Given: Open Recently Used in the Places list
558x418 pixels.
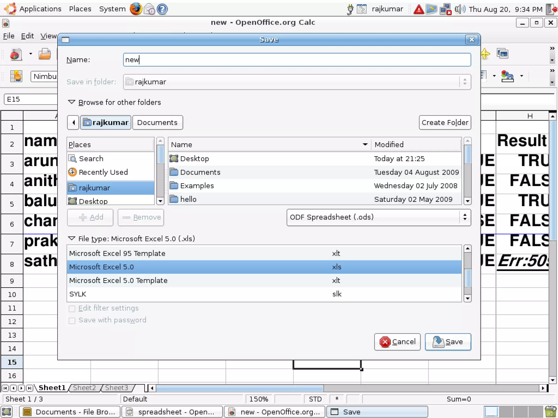Looking at the screenshot, I should [103, 172].
